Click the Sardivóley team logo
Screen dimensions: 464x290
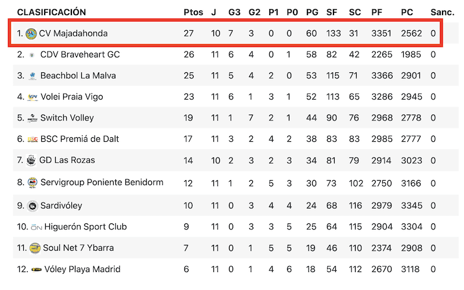(32, 205)
